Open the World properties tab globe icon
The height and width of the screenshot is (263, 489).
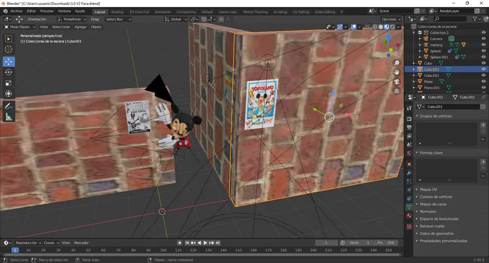[409, 153]
